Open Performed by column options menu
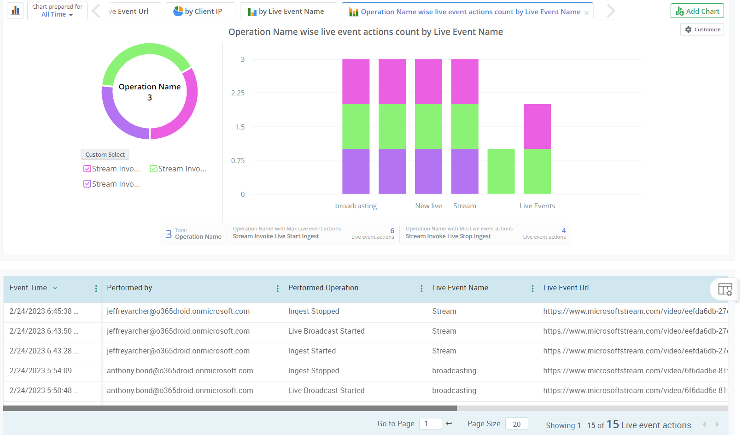This screenshot has height=435, width=742. pyautogui.click(x=277, y=288)
